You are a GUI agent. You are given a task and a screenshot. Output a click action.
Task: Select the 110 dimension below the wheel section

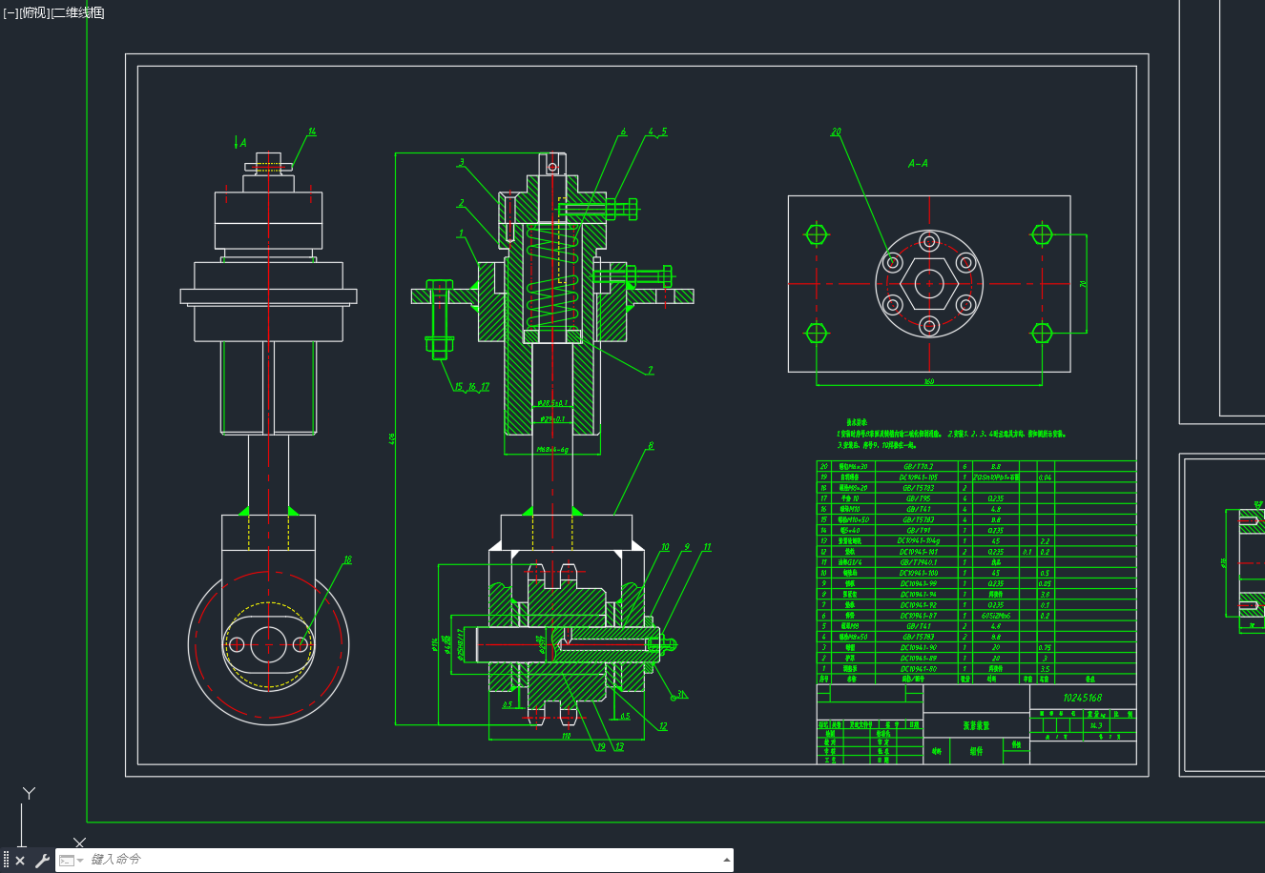[x=566, y=736]
